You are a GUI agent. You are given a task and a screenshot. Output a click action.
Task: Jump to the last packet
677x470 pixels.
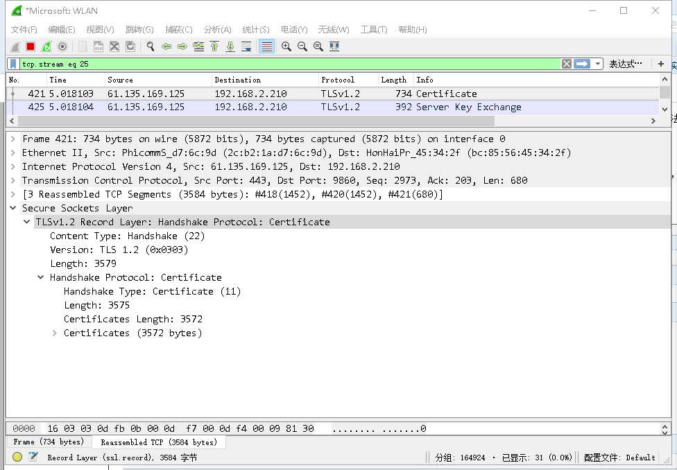(230, 46)
